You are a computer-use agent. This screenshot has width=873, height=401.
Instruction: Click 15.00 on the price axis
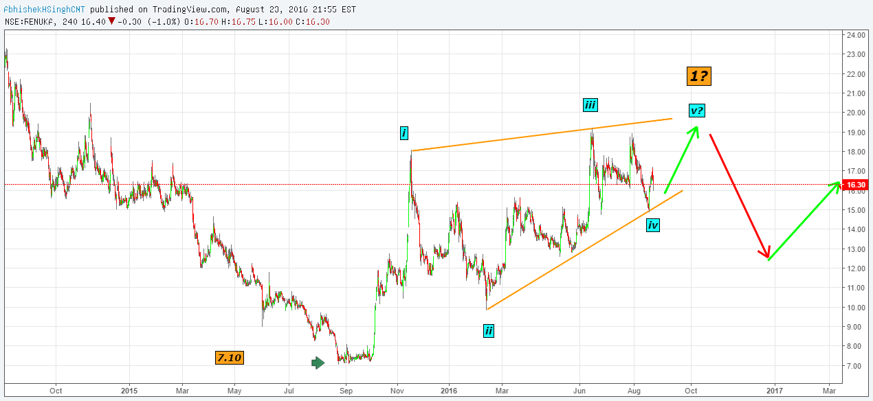[x=856, y=210]
